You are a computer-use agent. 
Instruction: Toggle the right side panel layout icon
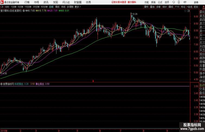[x=188, y=11]
